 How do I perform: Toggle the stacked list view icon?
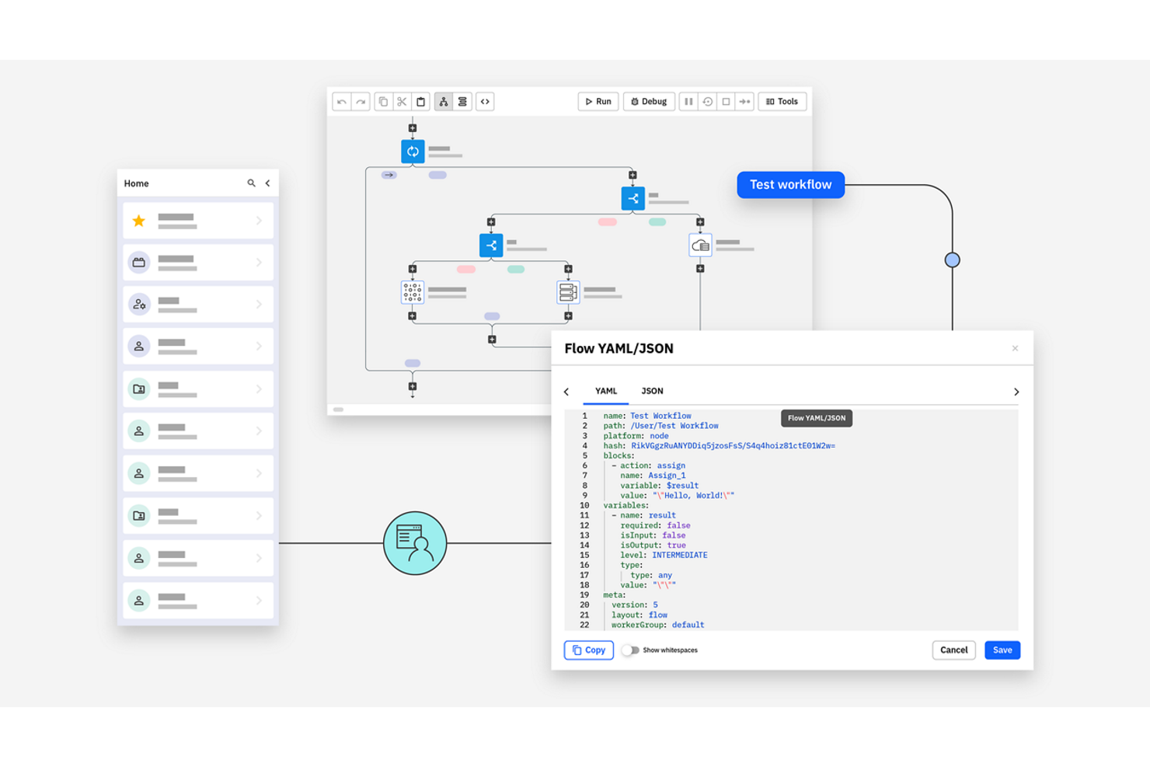(462, 101)
